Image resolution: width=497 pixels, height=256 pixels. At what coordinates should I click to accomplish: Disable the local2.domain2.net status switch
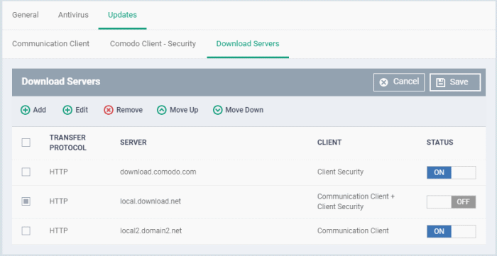click(451, 231)
